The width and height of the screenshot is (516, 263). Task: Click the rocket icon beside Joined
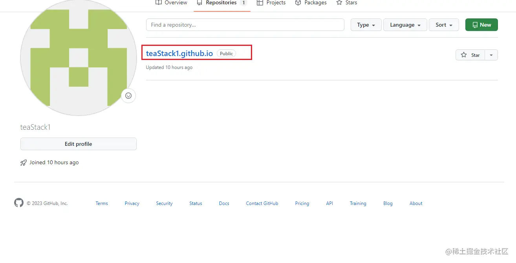[24, 163]
